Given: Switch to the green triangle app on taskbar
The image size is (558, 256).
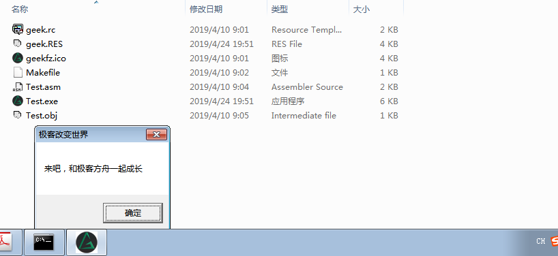Looking at the screenshot, I should click(87, 242).
